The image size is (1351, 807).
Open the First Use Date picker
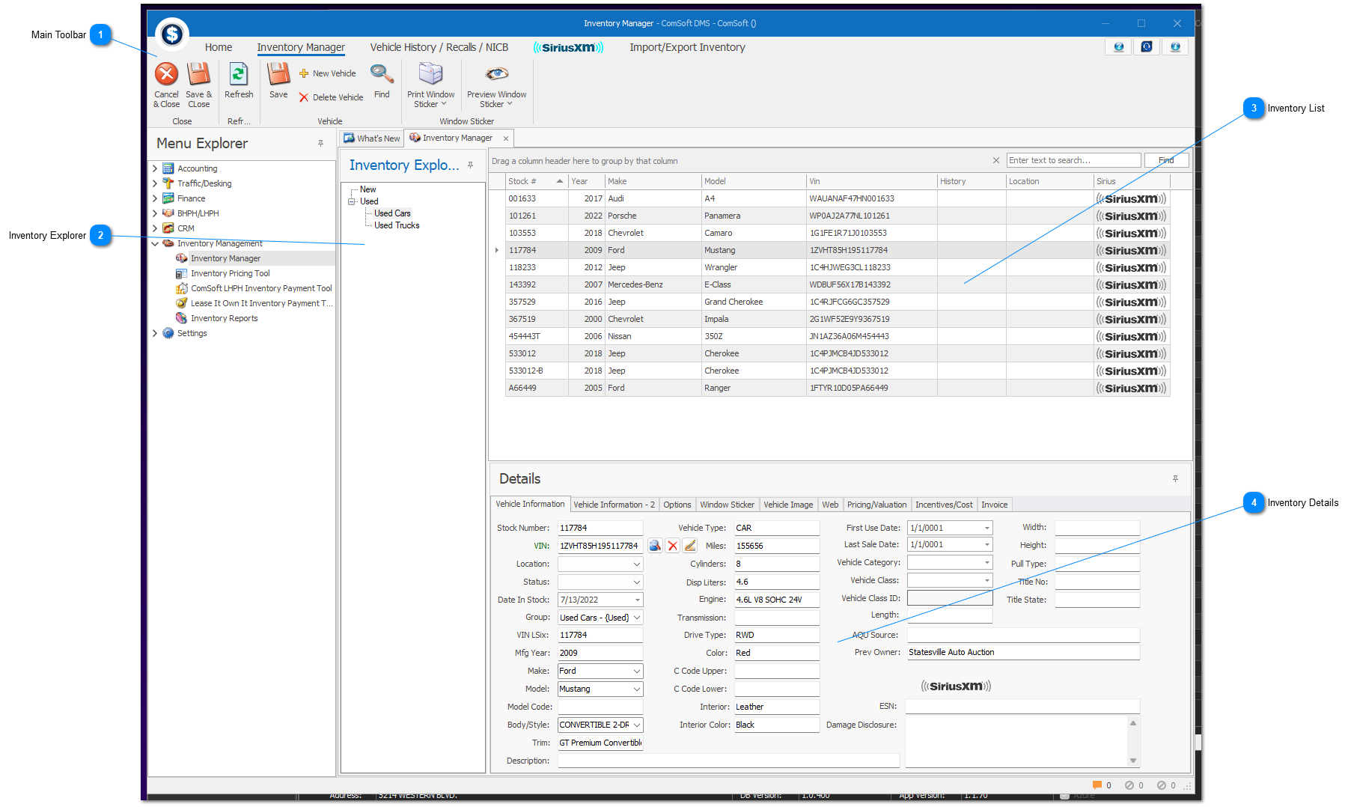(986, 528)
